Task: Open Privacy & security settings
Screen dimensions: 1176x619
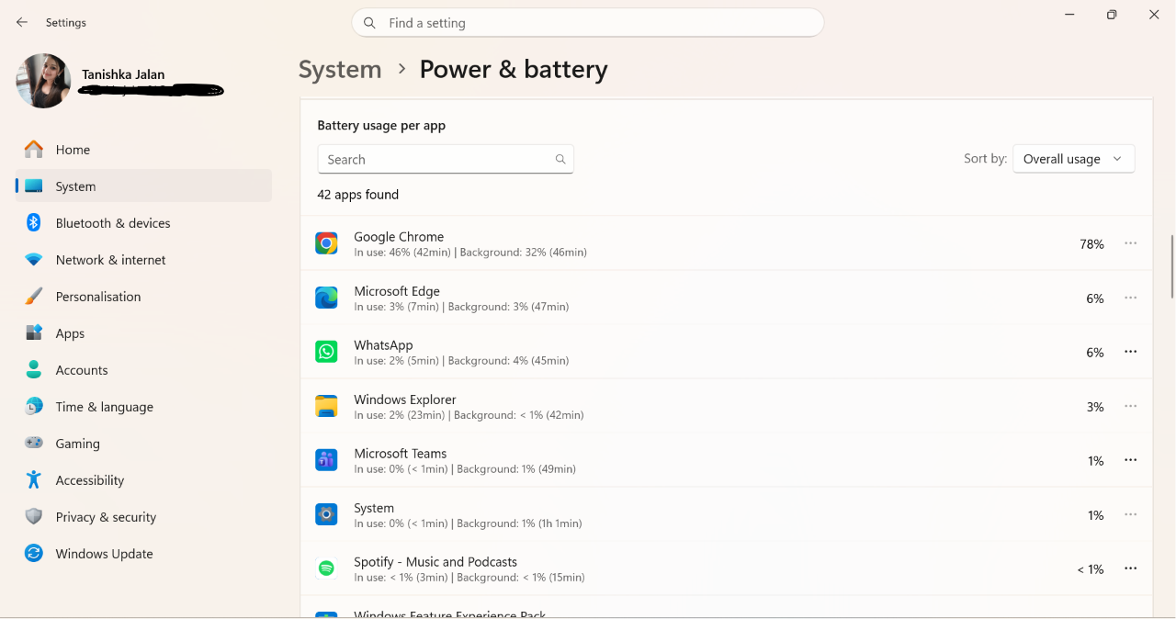Action: [x=143, y=516]
